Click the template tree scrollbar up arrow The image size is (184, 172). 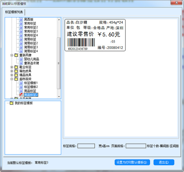[x=59, y=20]
